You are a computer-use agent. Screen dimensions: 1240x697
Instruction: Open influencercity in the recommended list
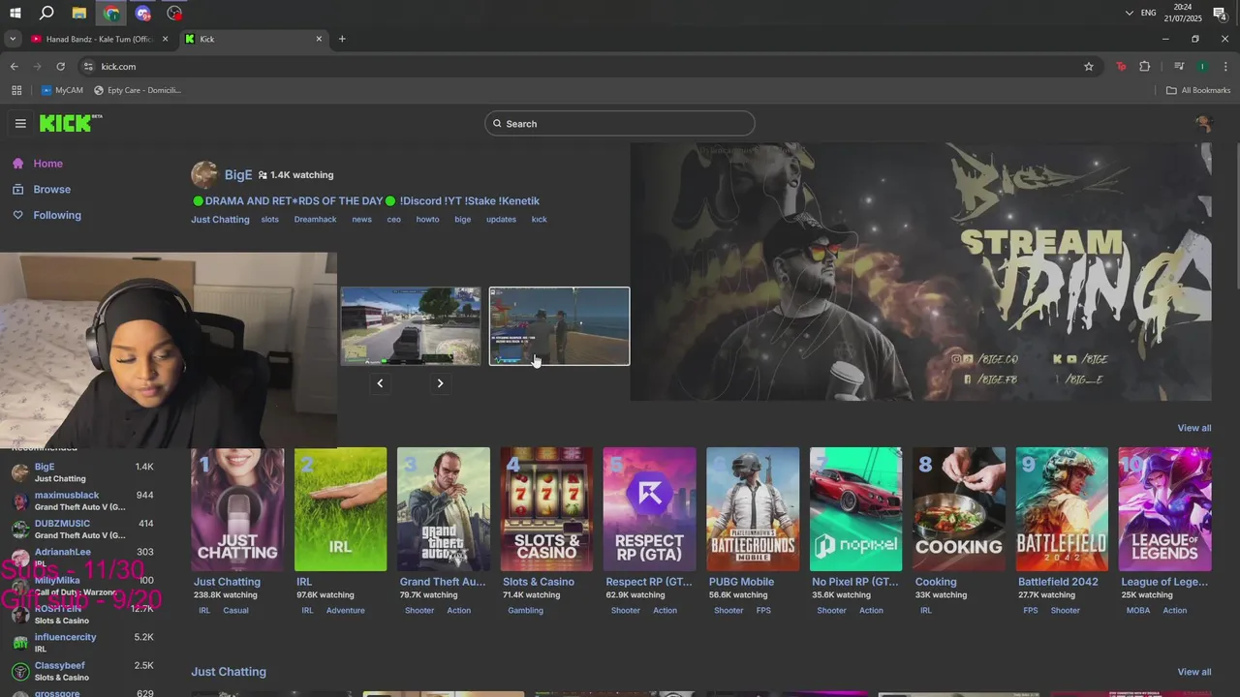pos(82,643)
